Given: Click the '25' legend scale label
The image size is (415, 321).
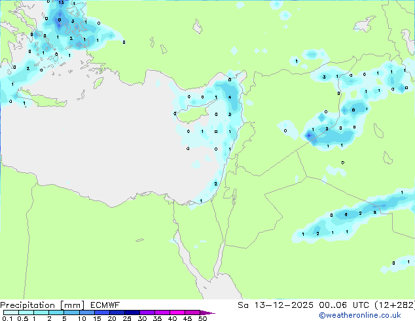Looking at the screenshot, I should [127, 318].
